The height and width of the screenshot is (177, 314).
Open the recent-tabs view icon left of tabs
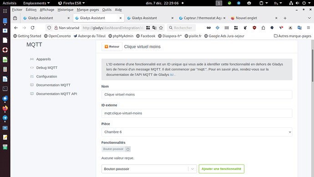(x=15, y=18)
